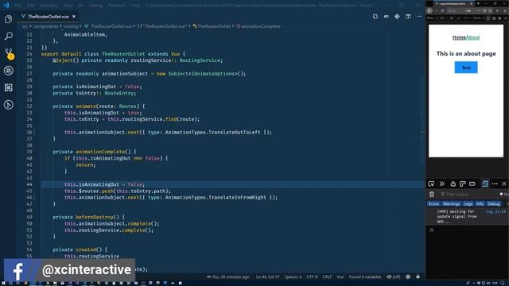Click the Spaces: 4 indentation status item
Viewport: 509px width, 286px height.
[293, 277]
